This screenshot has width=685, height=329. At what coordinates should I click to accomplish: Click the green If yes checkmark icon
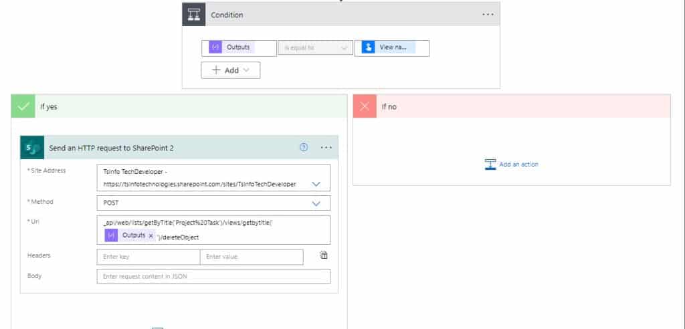click(23, 106)
